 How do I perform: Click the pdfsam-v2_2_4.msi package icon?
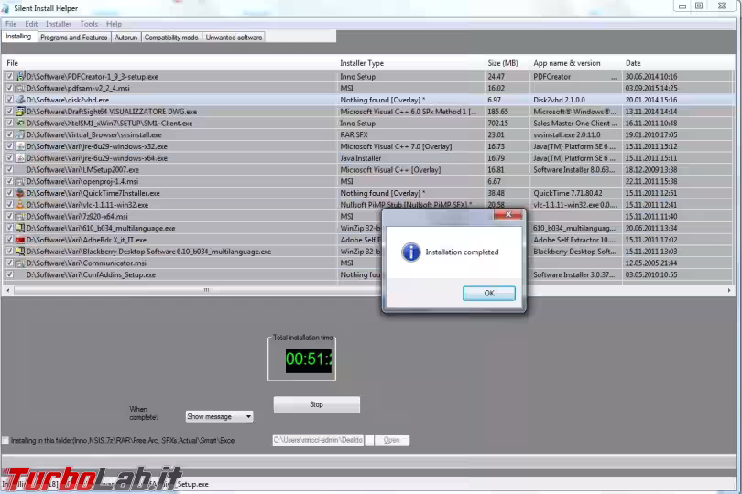pos(20,88)
